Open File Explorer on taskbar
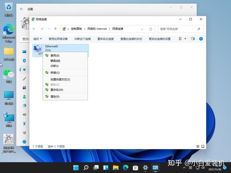Screen dimensions: 231x173 [115, 168]
